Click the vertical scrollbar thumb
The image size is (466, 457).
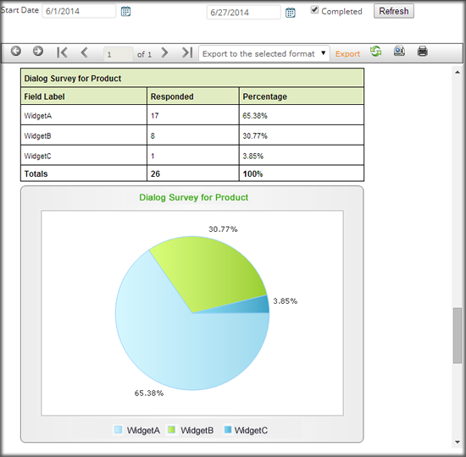pos(458,335)
